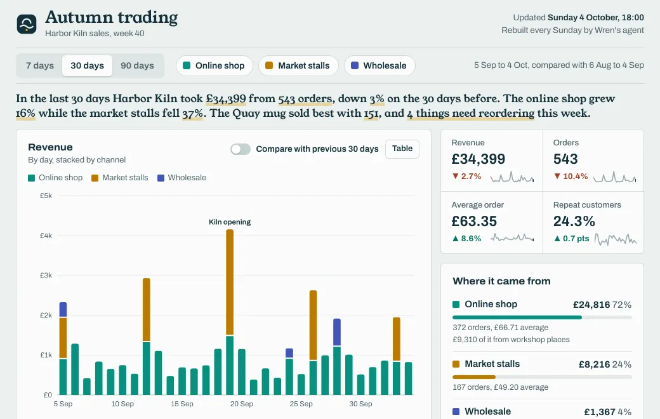Image resolution: width=660 pixels, height=419 pixels.
Task: Select Market stalls row in Where it came from
Action: pyautogui.click(x=542, y=376)
